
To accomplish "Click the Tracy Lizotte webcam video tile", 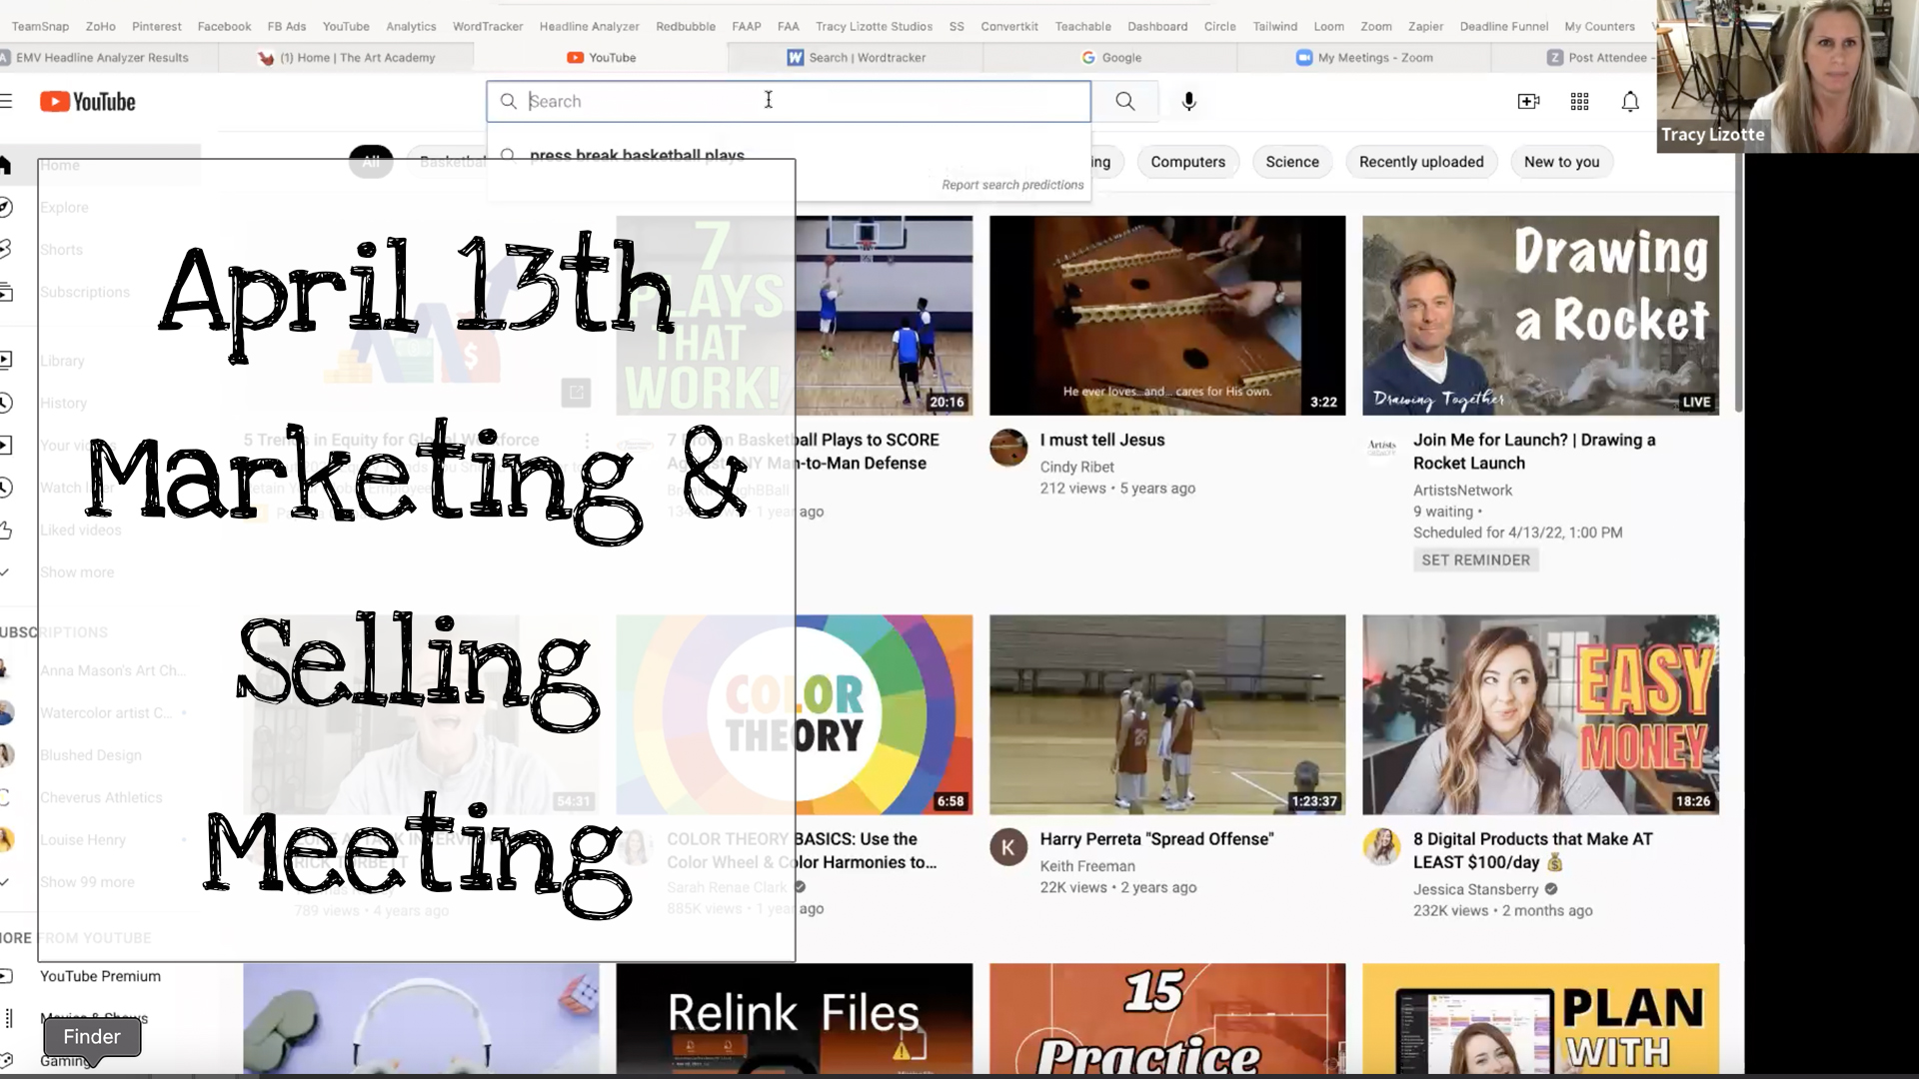I will (1787, 76).
